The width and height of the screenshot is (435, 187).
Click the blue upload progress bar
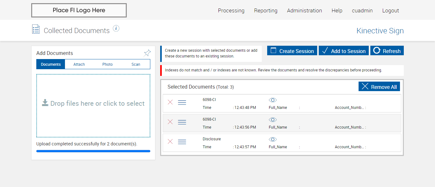tap(93, 151)
